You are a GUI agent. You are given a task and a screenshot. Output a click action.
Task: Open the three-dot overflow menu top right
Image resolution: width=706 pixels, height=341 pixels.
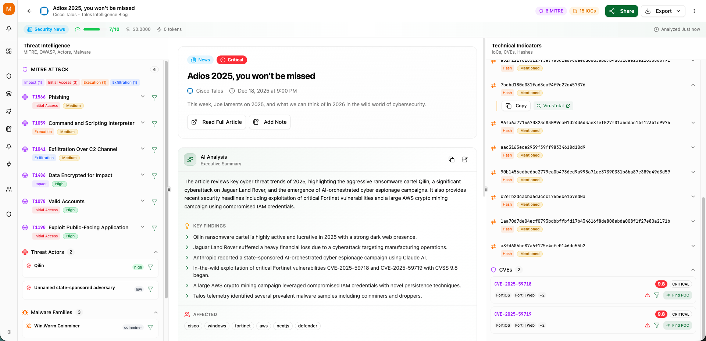pos(695,11)
